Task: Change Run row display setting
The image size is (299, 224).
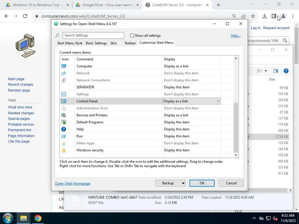Action: click(x=192, y=136)
